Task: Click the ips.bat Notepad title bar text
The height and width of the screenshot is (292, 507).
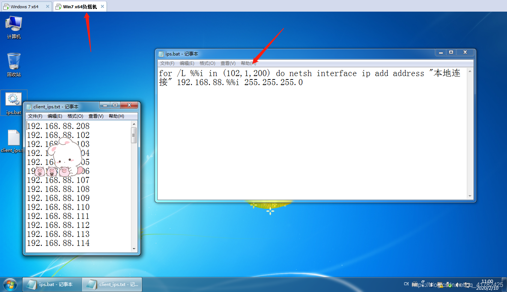Action: pos(182,54)
